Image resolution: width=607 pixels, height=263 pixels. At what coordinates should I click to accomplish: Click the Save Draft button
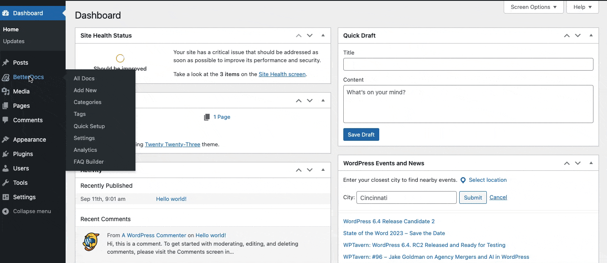point(361,134)
